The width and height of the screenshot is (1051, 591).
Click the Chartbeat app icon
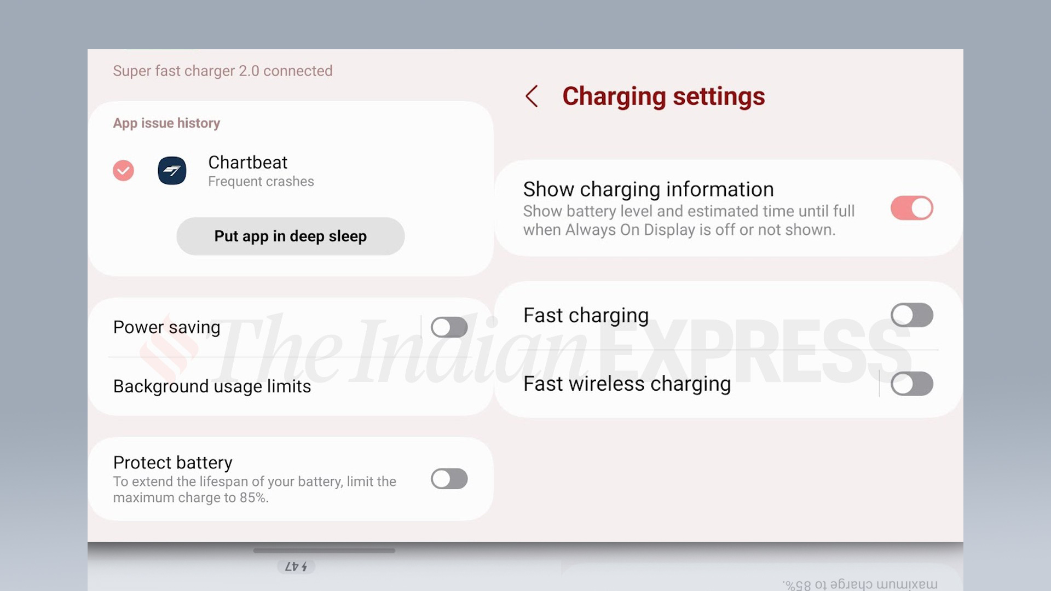pyautogui.click(x=171, y=170)
